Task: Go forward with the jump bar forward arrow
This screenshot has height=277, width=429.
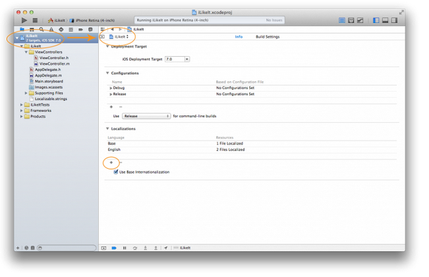Action: 120,29
